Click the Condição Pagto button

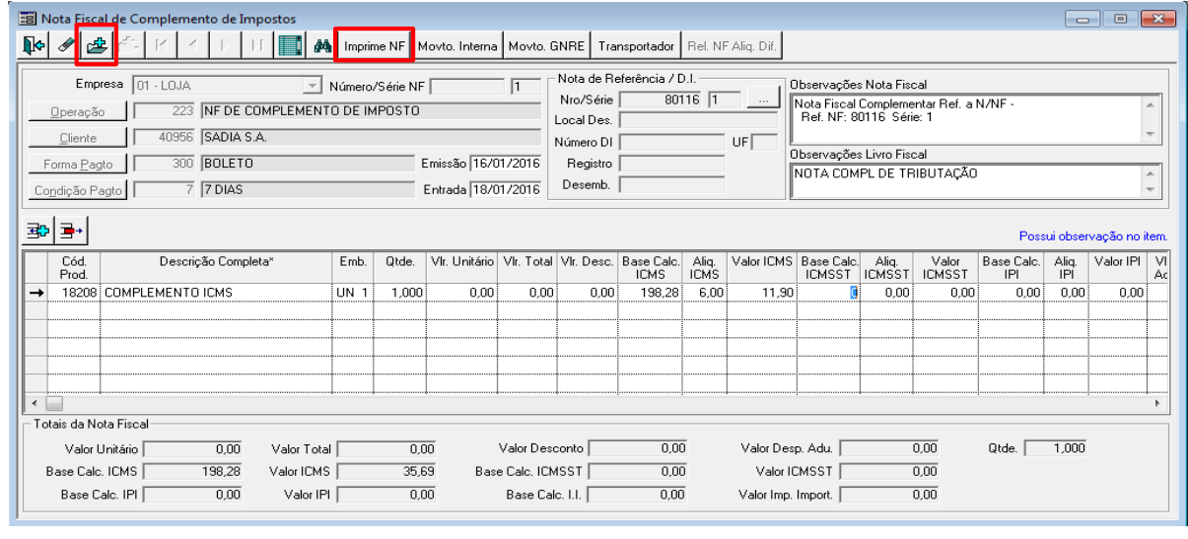(x=77, y=190)
